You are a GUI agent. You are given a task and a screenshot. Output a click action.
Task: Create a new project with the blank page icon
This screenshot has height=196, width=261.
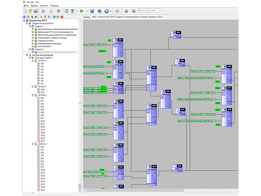tap(25, 11)
